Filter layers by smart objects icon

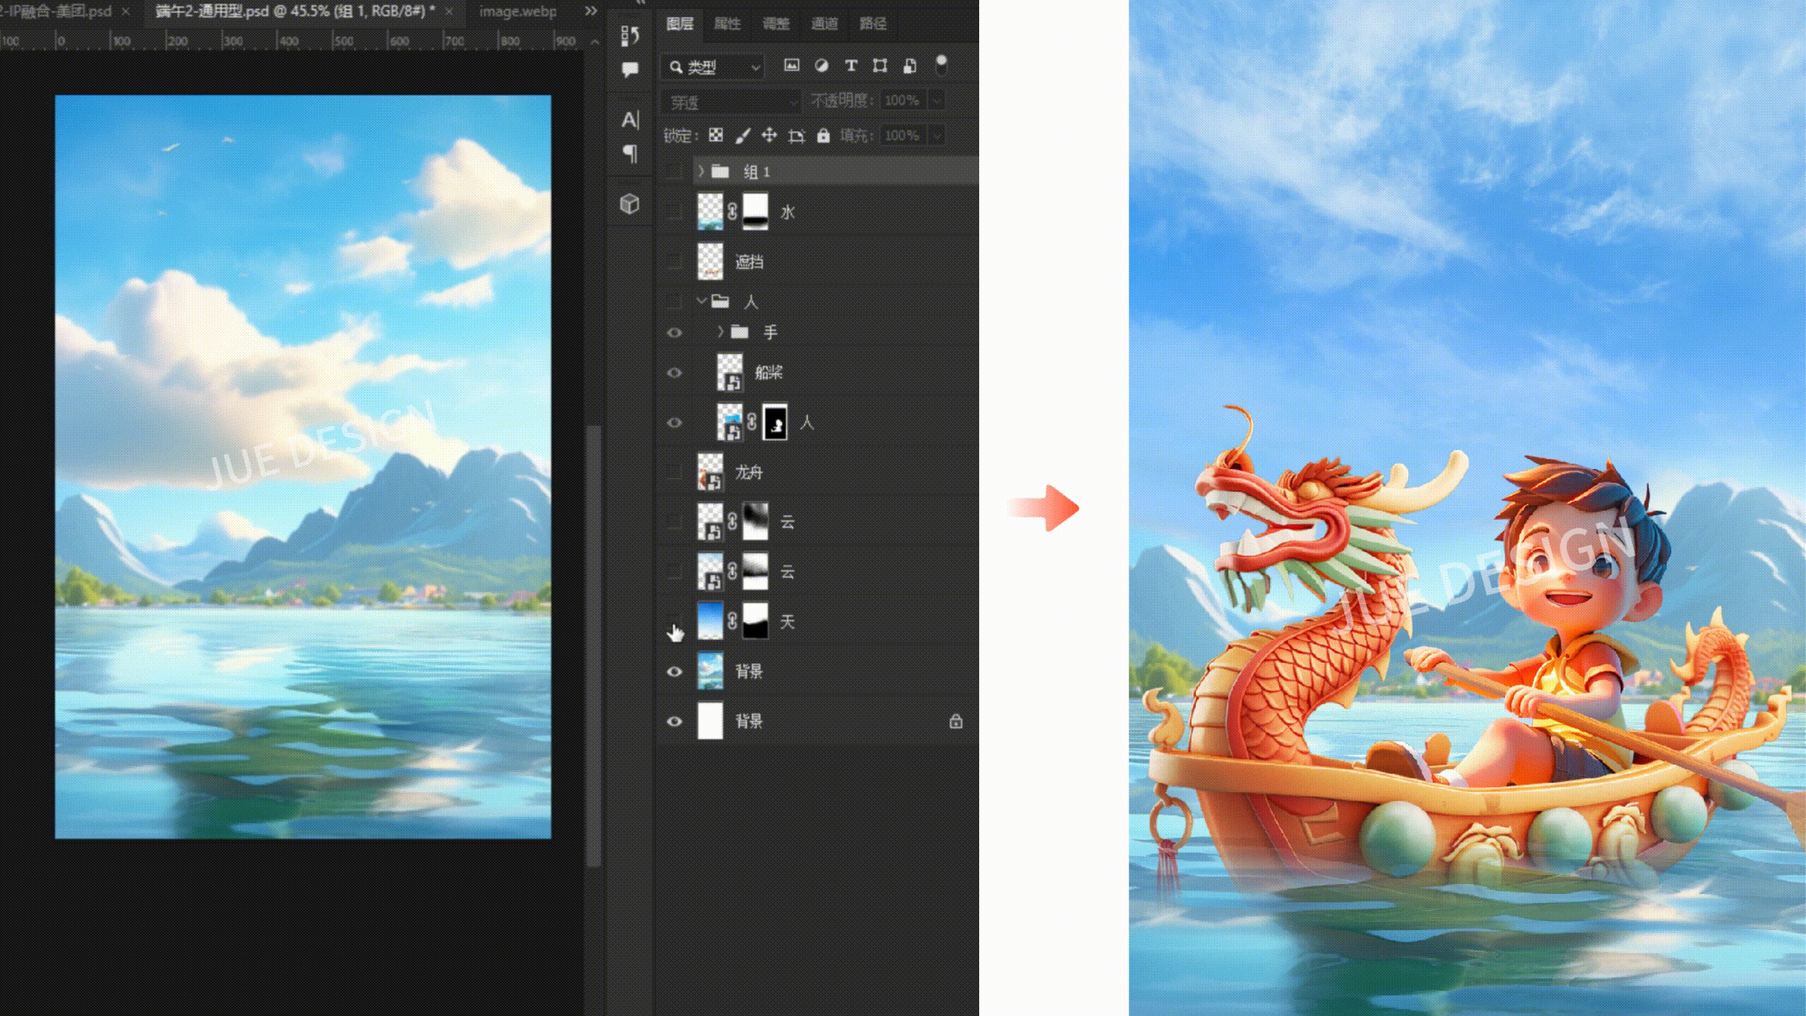point(910,66)
